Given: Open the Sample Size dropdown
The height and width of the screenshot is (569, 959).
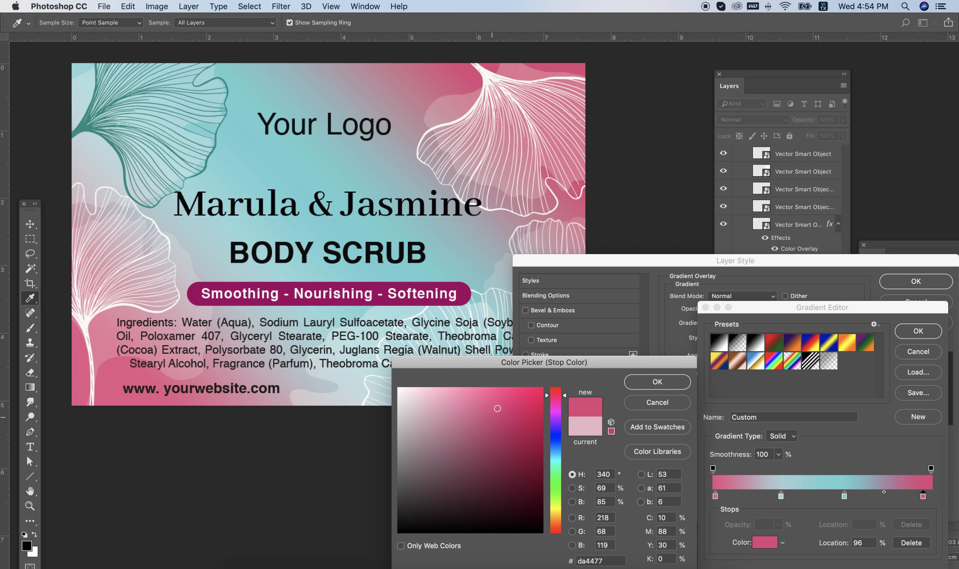Looking at the screenshot, I should click(x=111, y=22).
